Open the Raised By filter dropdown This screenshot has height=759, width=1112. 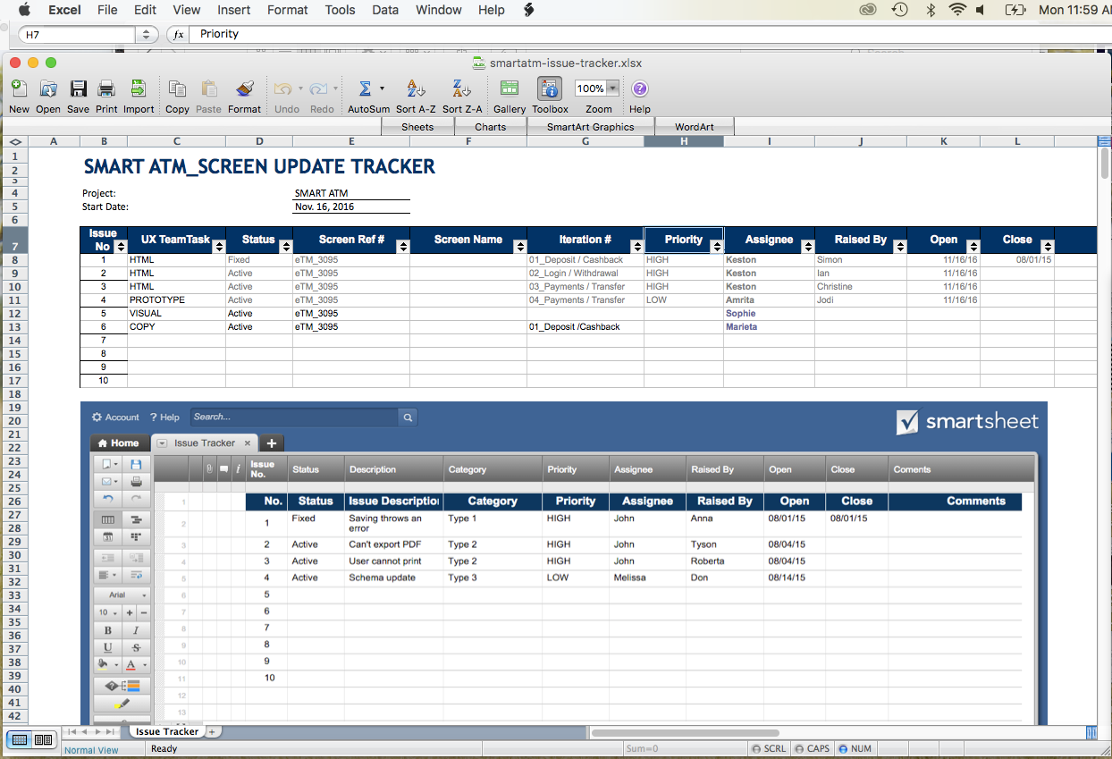[900, 247]
